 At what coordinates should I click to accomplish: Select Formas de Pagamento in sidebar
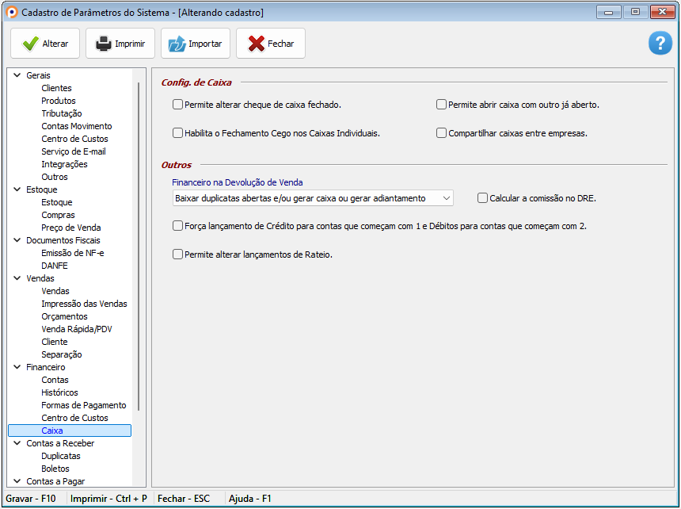pos(83,405)
